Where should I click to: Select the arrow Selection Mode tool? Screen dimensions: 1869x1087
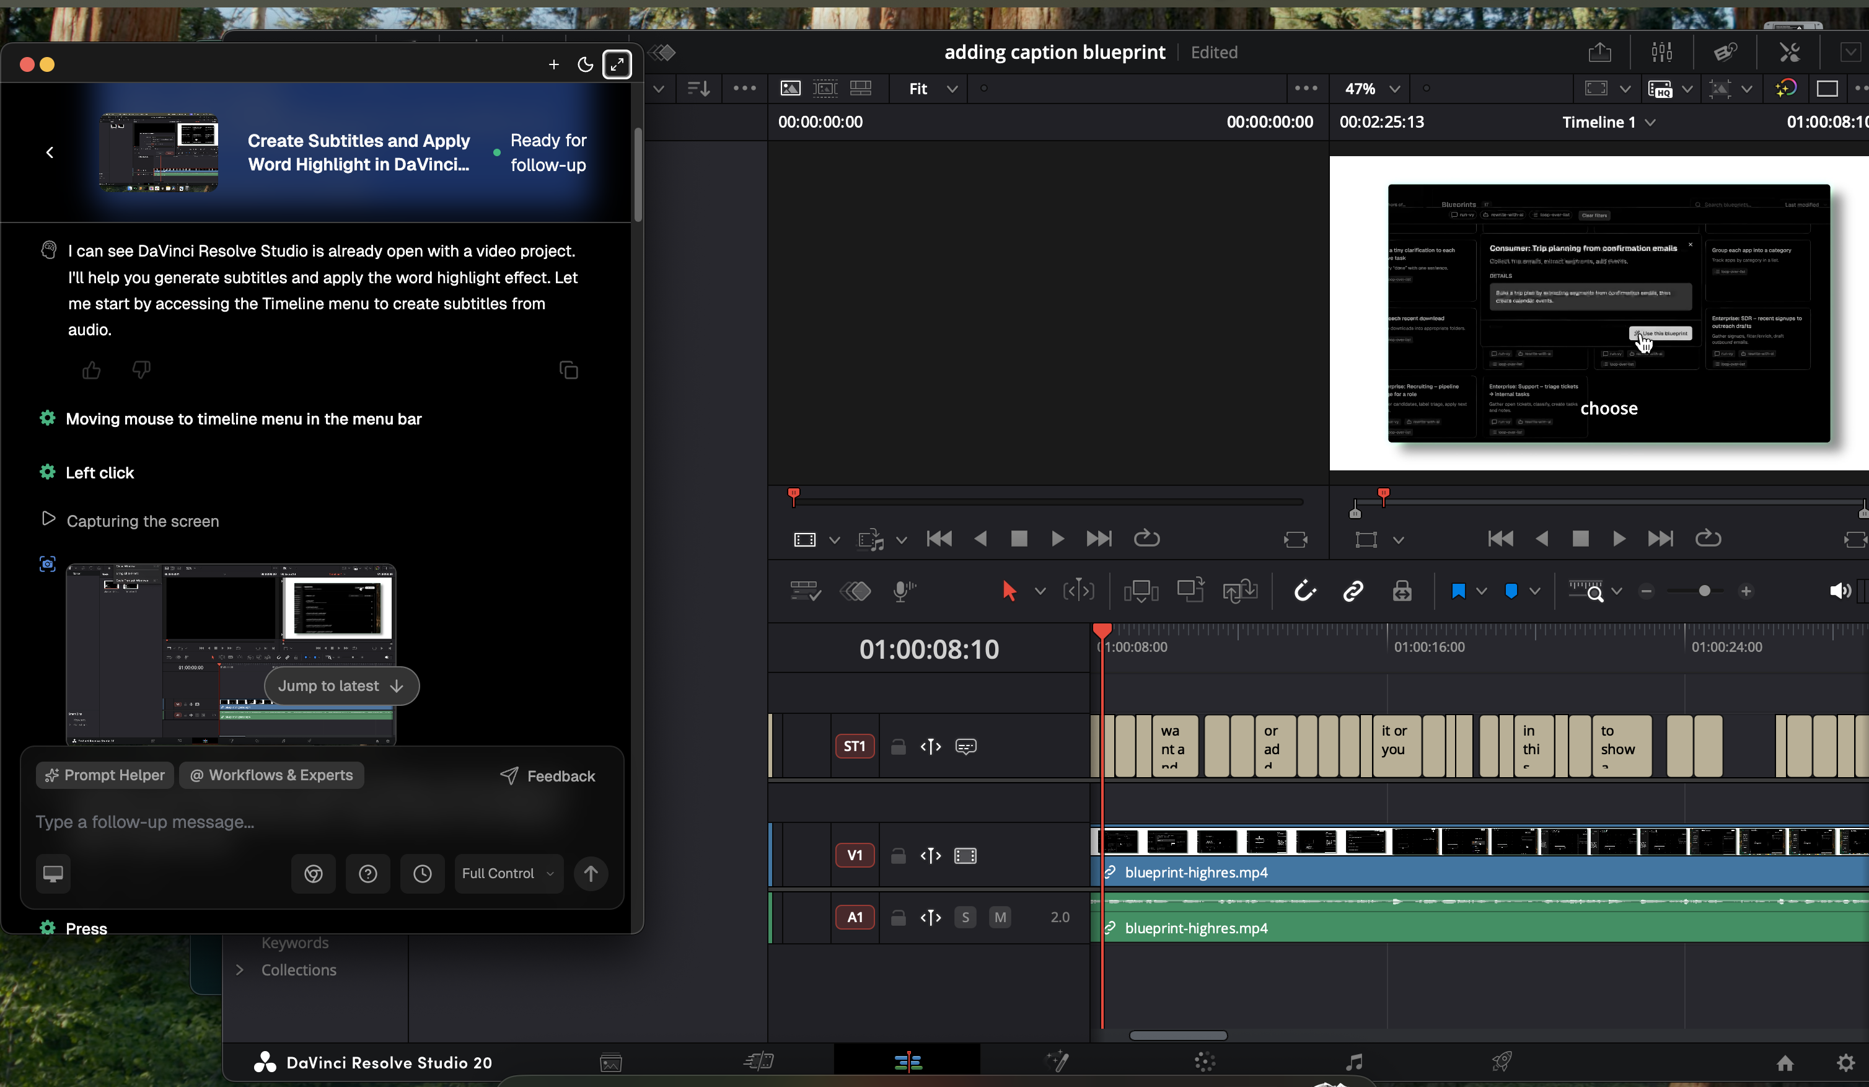point(1009,591)
